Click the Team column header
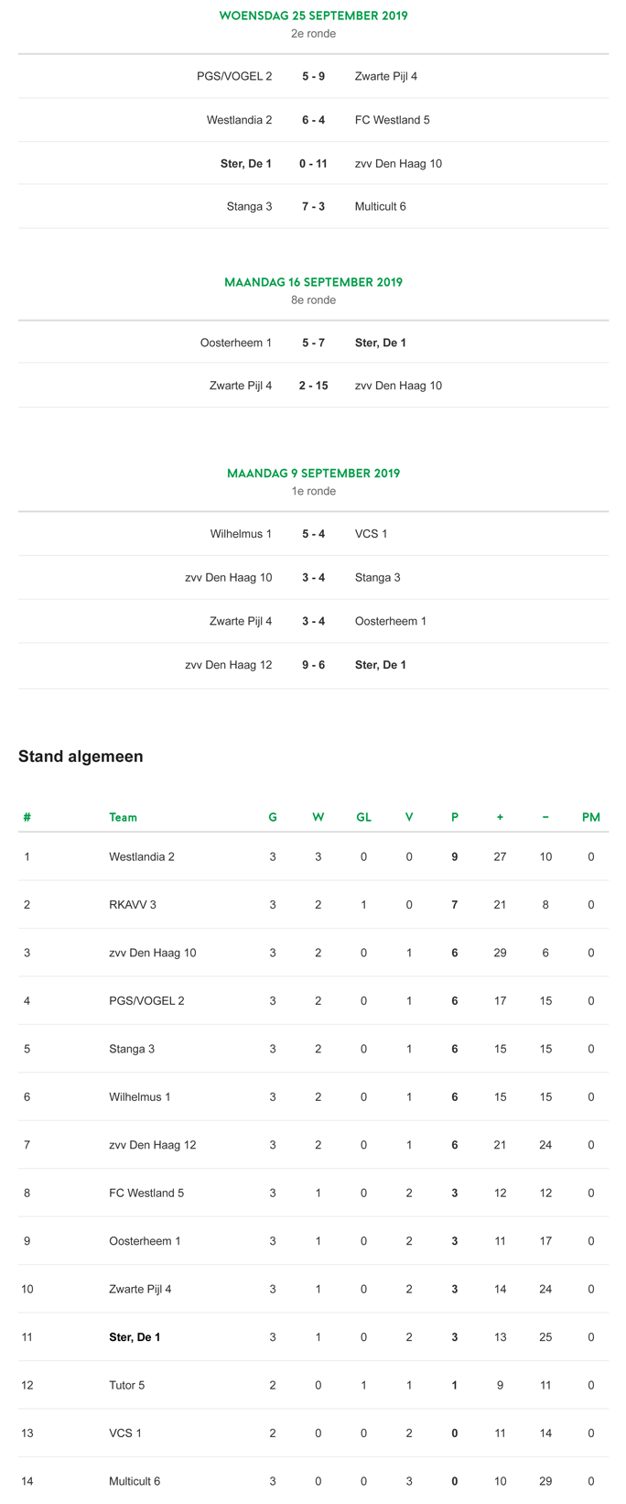The image size is (626, 1504). click(123, 817)
